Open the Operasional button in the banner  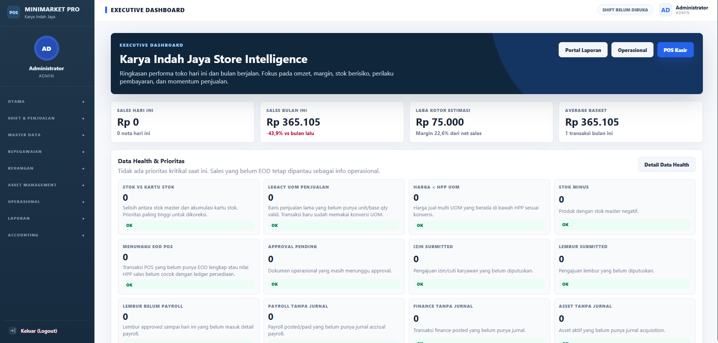pyautogui.click(x=632, y=50)
